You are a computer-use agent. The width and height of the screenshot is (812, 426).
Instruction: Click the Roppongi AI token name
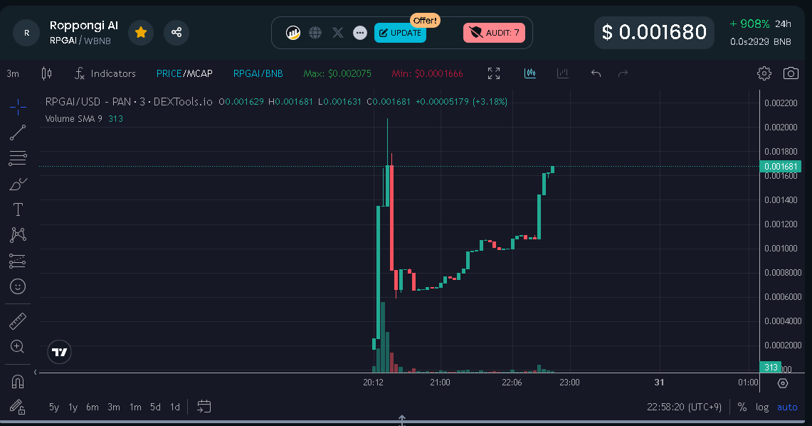(84, 26)
